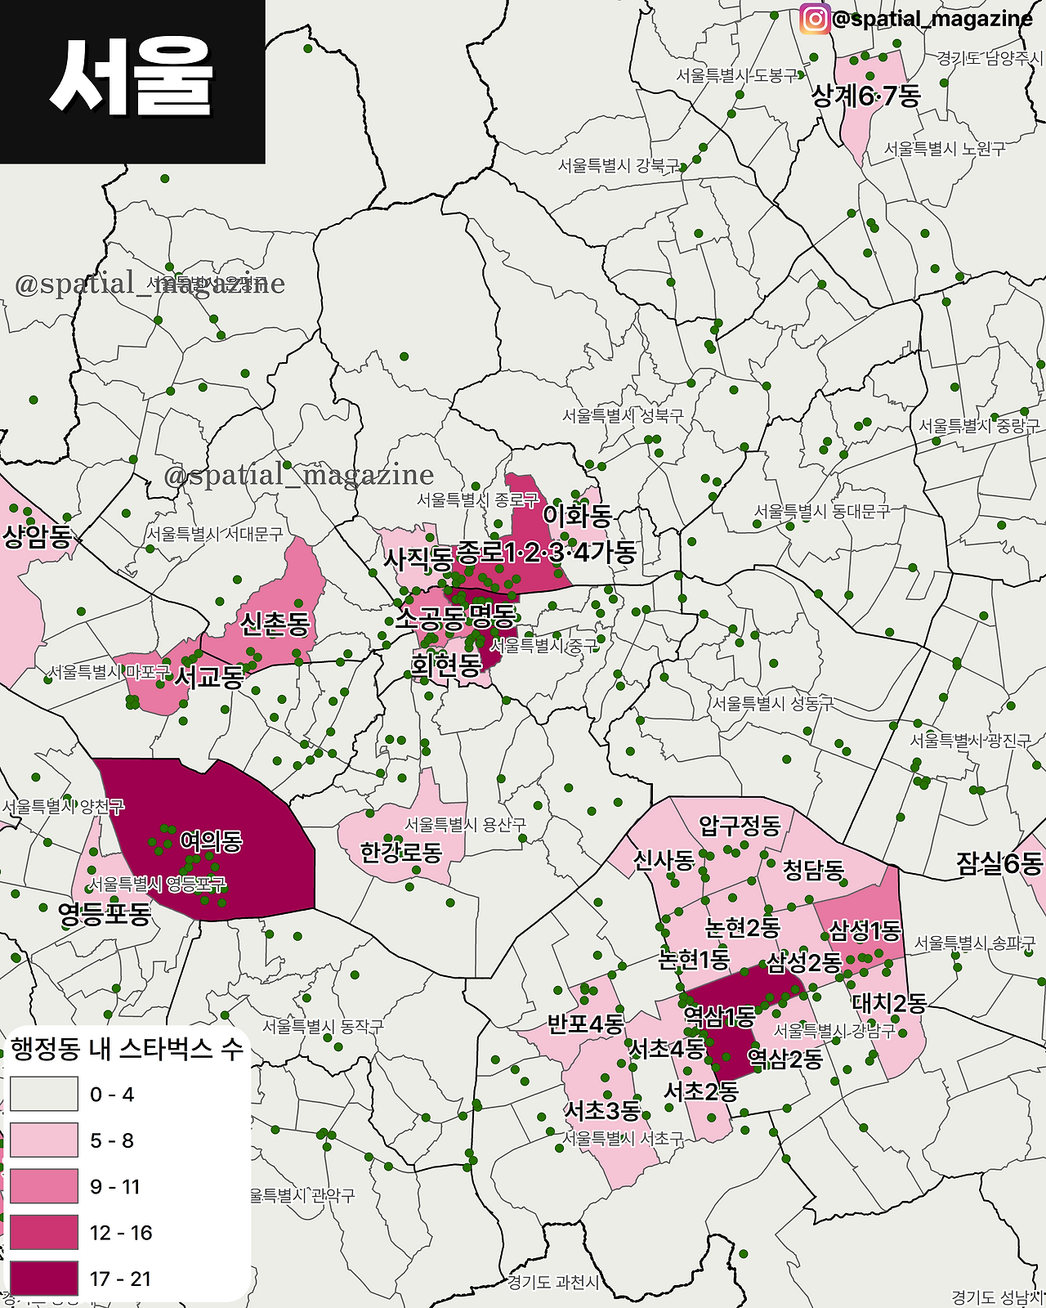The image size is (1046, 1308).
Task: Select the 서초2동 label
Action: (x=701, y=1091)
